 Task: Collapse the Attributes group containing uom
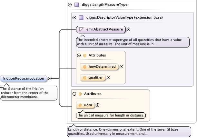(x=74, y=94)
